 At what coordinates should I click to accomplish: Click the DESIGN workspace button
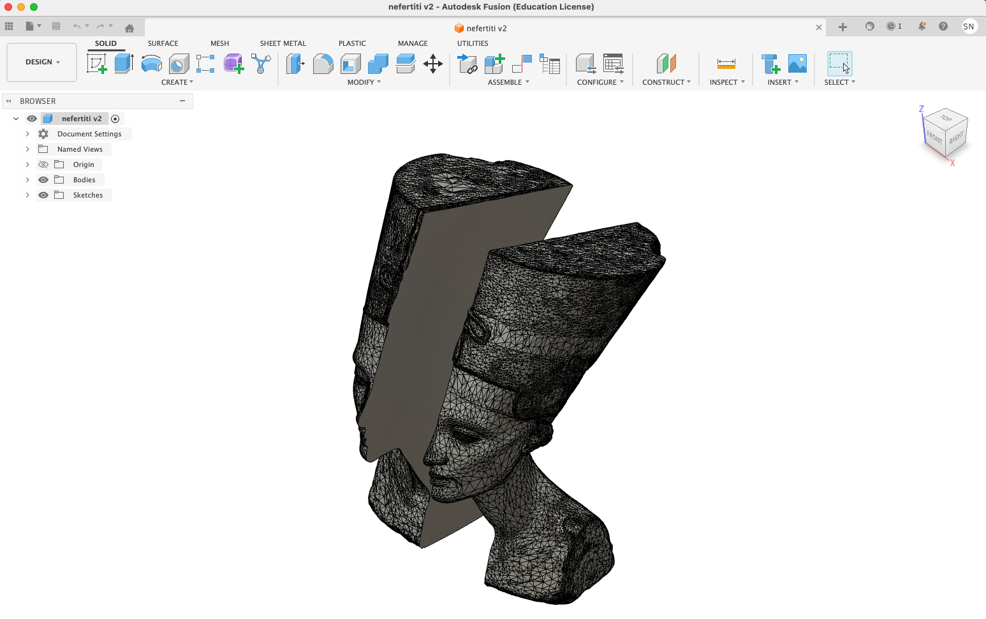tap(41, 62)
